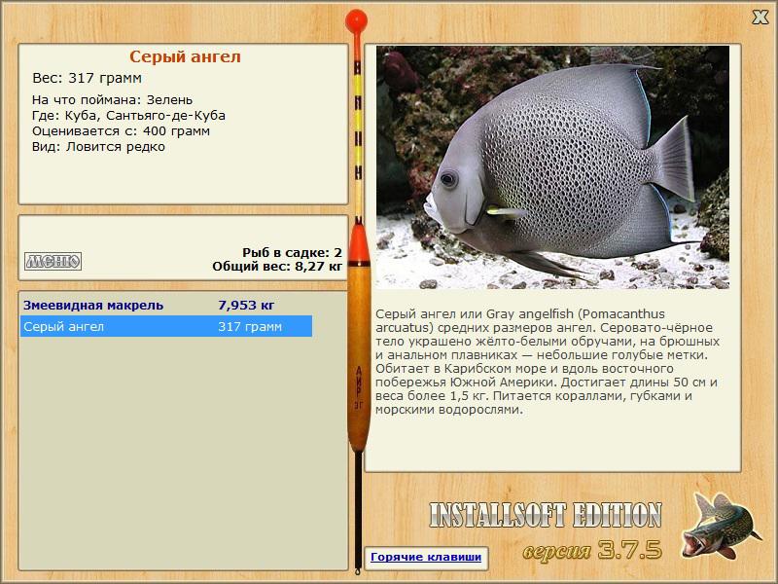Click the Вид: Ловится редко line
Viewport: 778px width, 584px height.
[x=98, y=147]
